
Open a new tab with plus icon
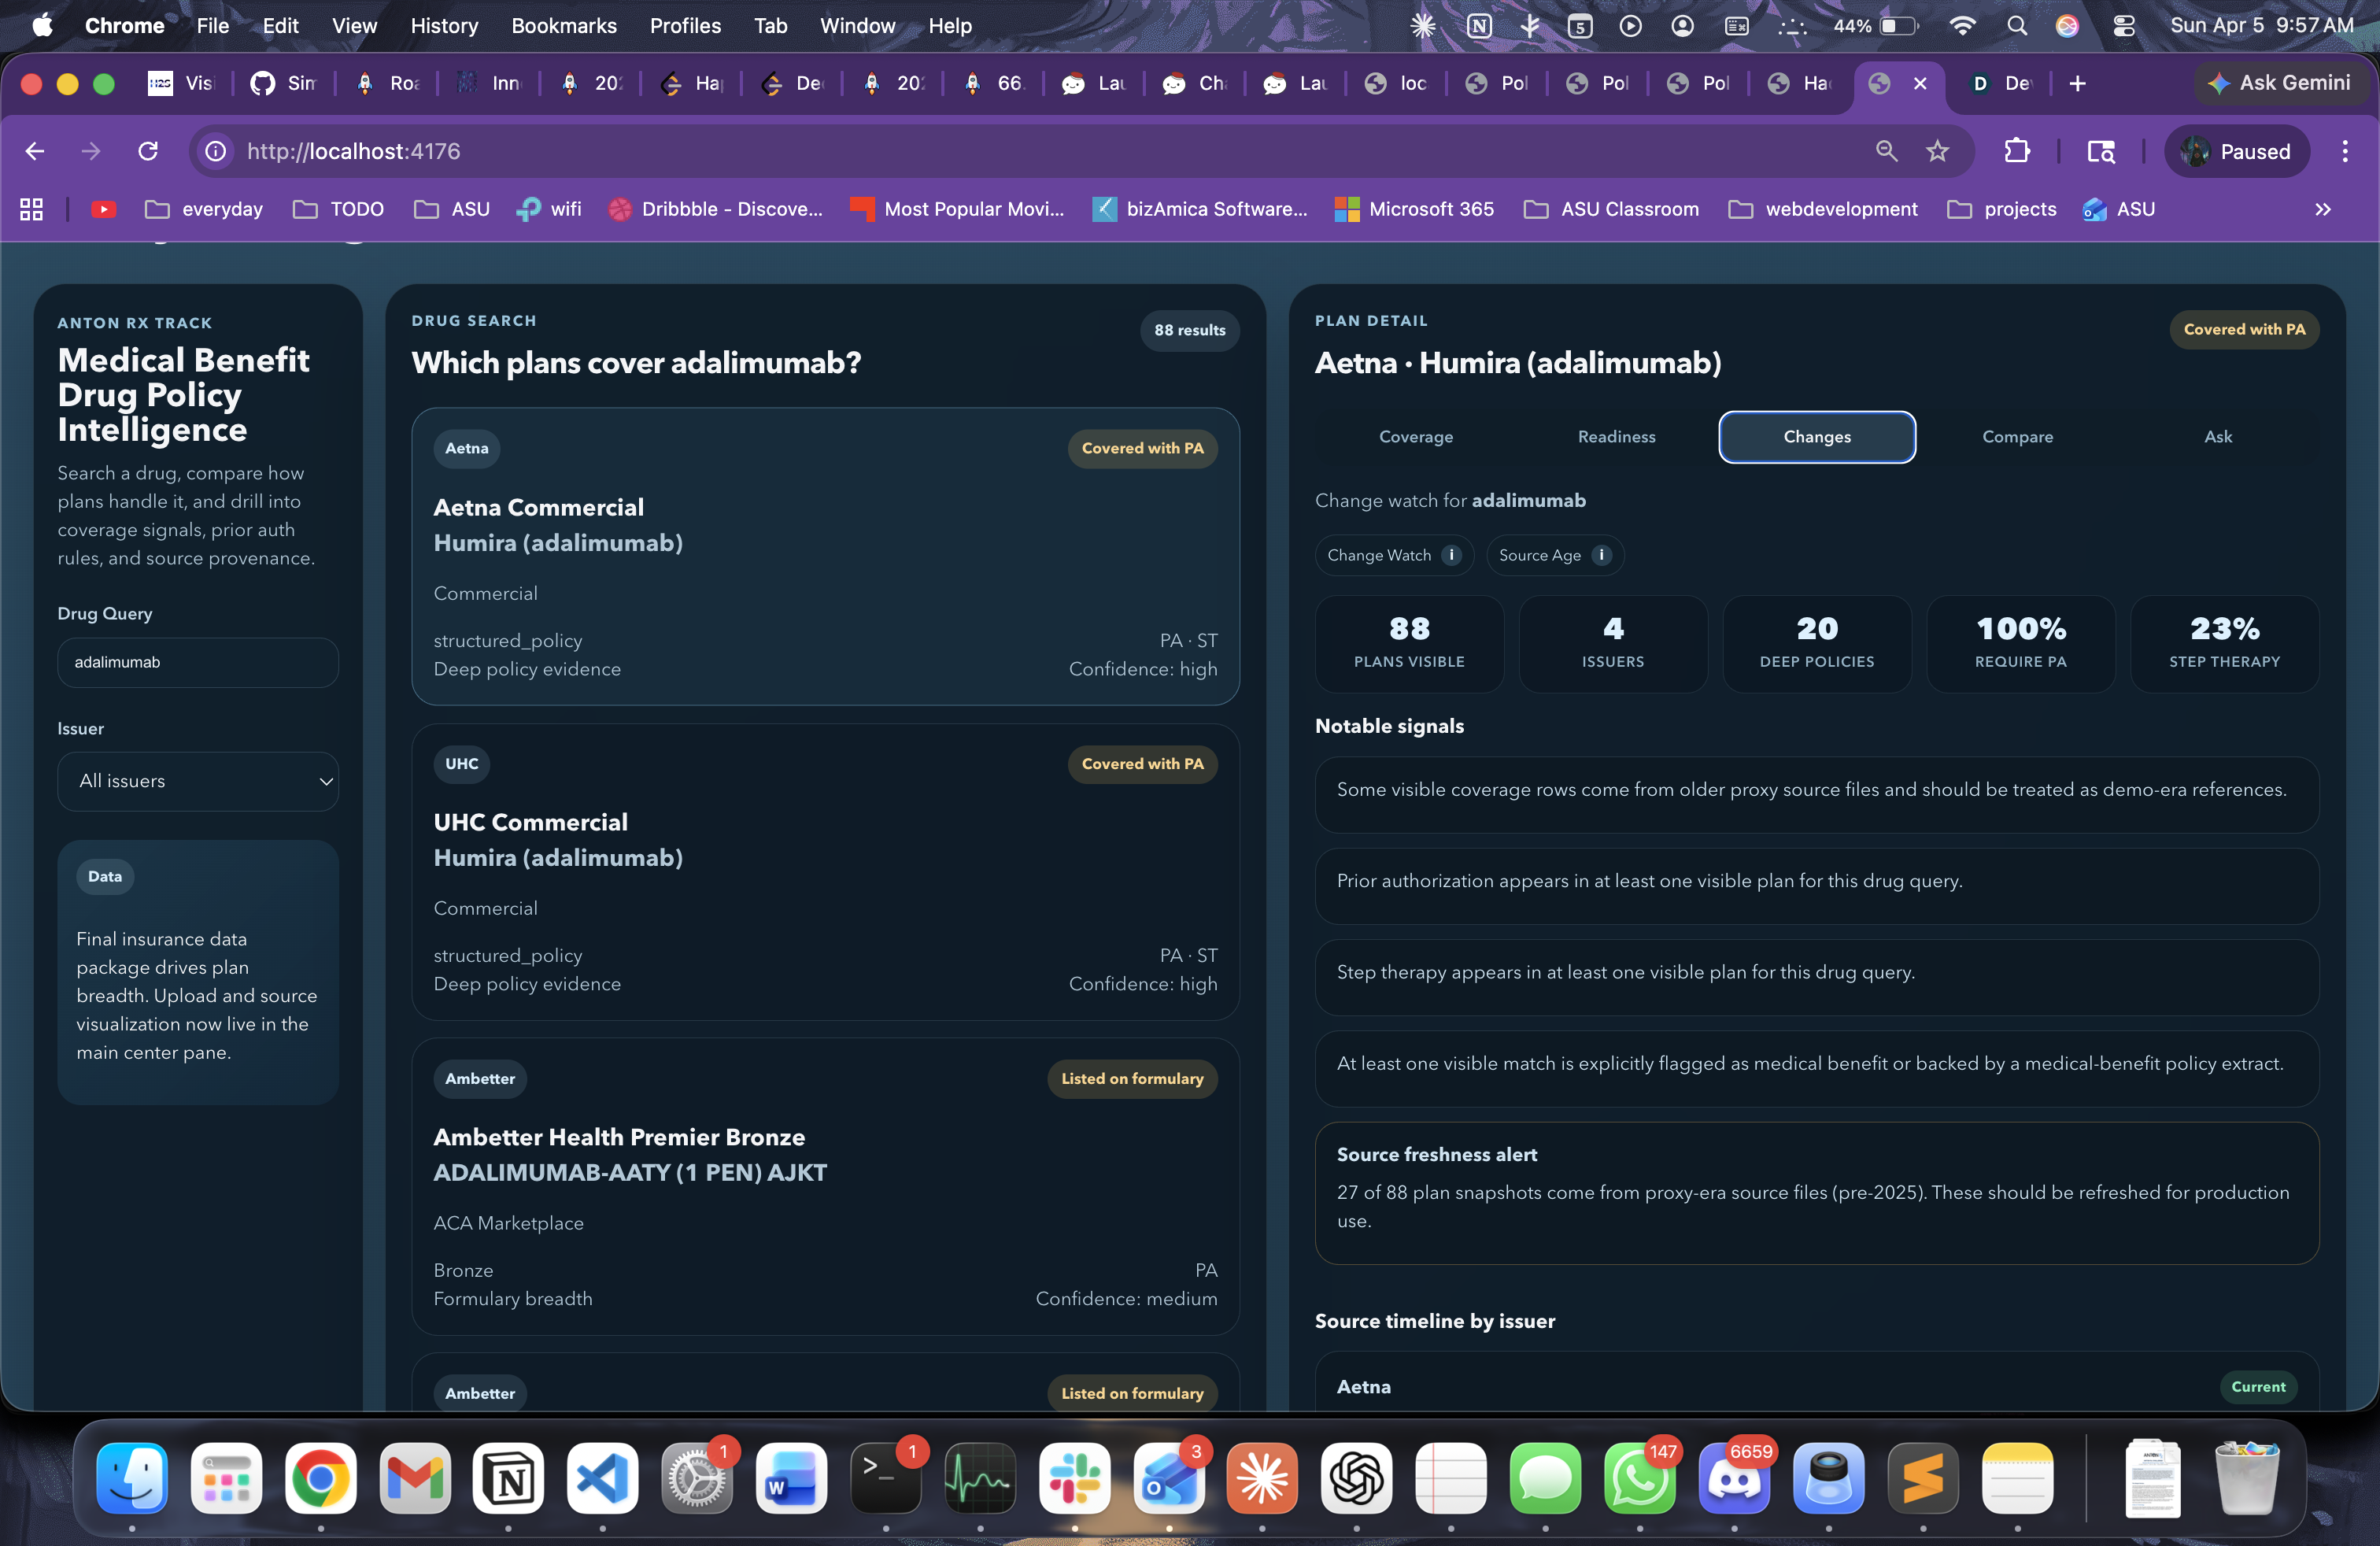(x=2077, y=84)
